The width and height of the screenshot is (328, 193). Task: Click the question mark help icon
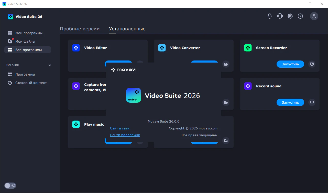[x=300, y=16]
